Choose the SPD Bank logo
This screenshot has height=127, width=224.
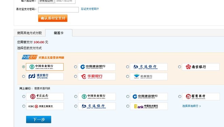click(45, 77)
